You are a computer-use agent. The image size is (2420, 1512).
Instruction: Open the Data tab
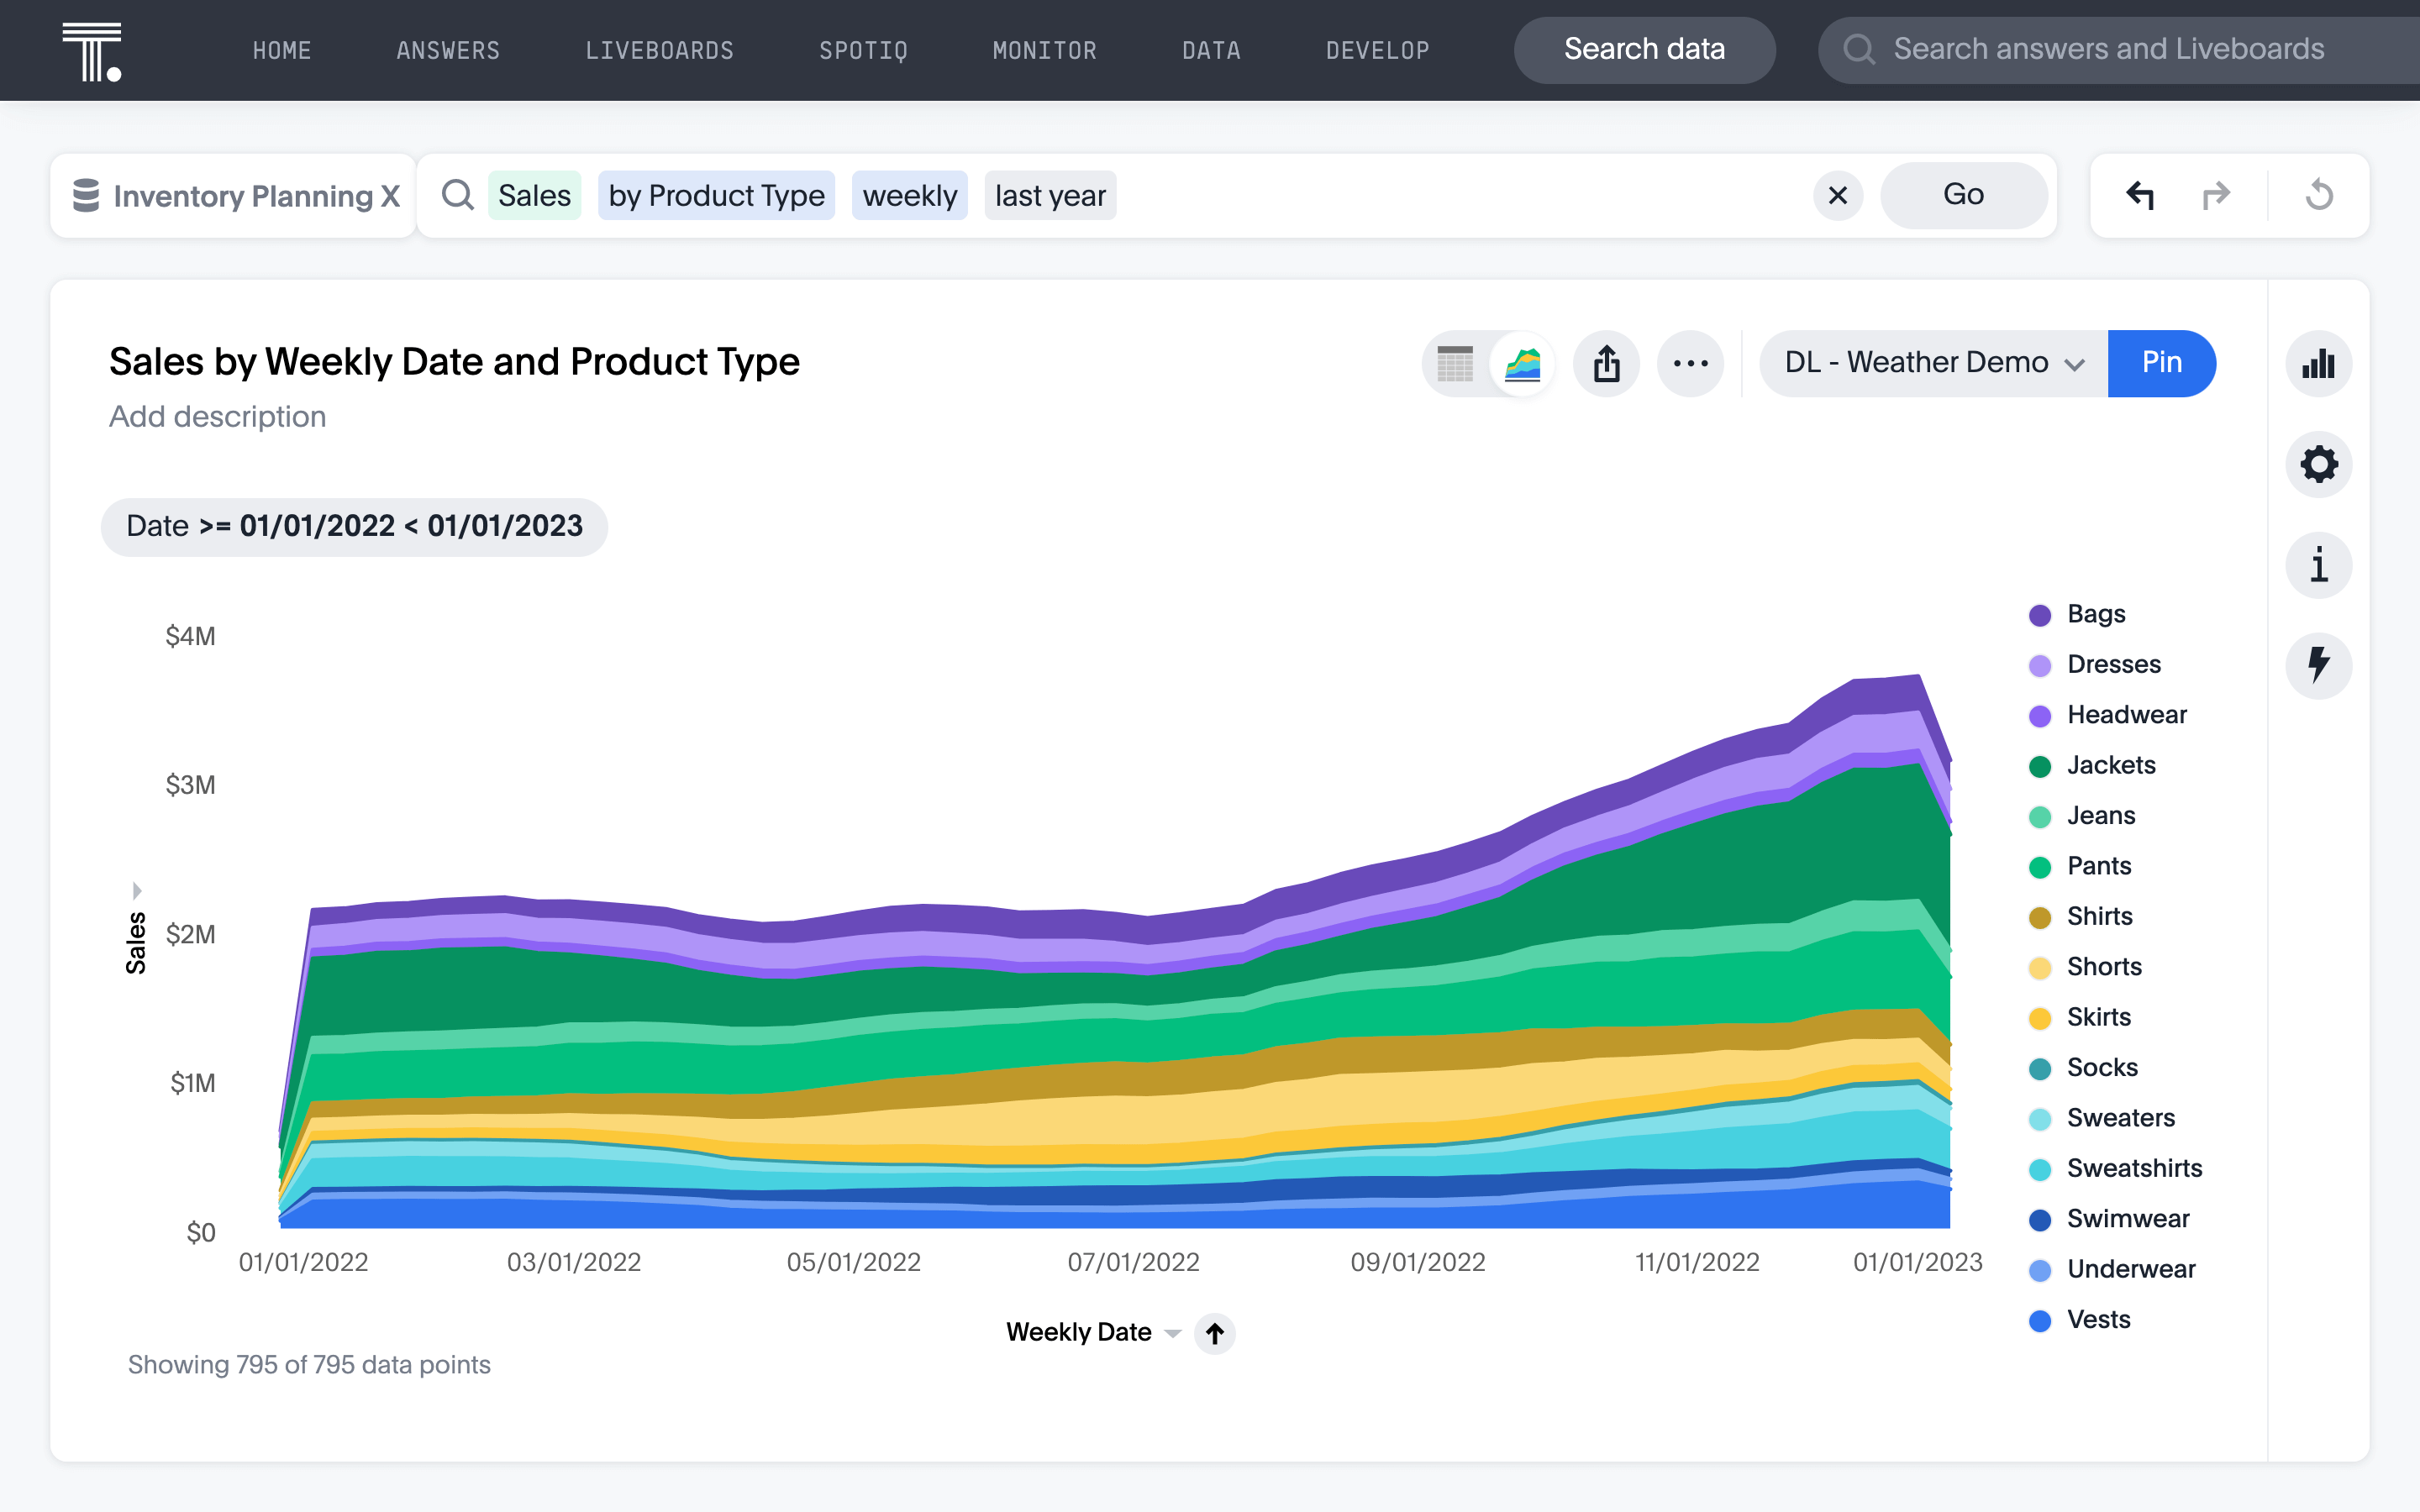pyautogui.click(x=1211, y=50)
